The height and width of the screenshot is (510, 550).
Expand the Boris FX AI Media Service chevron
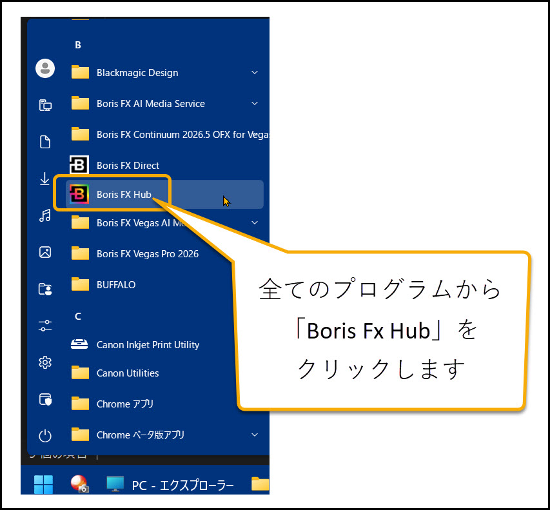[255, 103]
